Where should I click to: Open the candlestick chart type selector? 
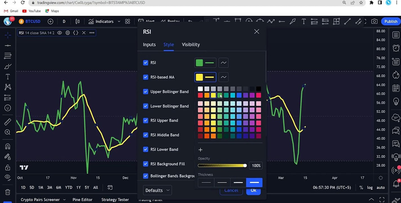tap(78, 21)
